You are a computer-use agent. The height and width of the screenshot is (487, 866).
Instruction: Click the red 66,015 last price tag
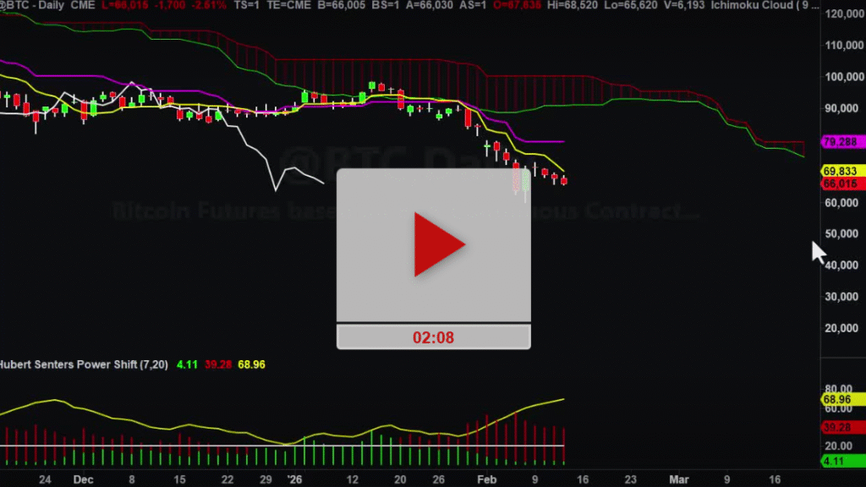tap(839, 183)
